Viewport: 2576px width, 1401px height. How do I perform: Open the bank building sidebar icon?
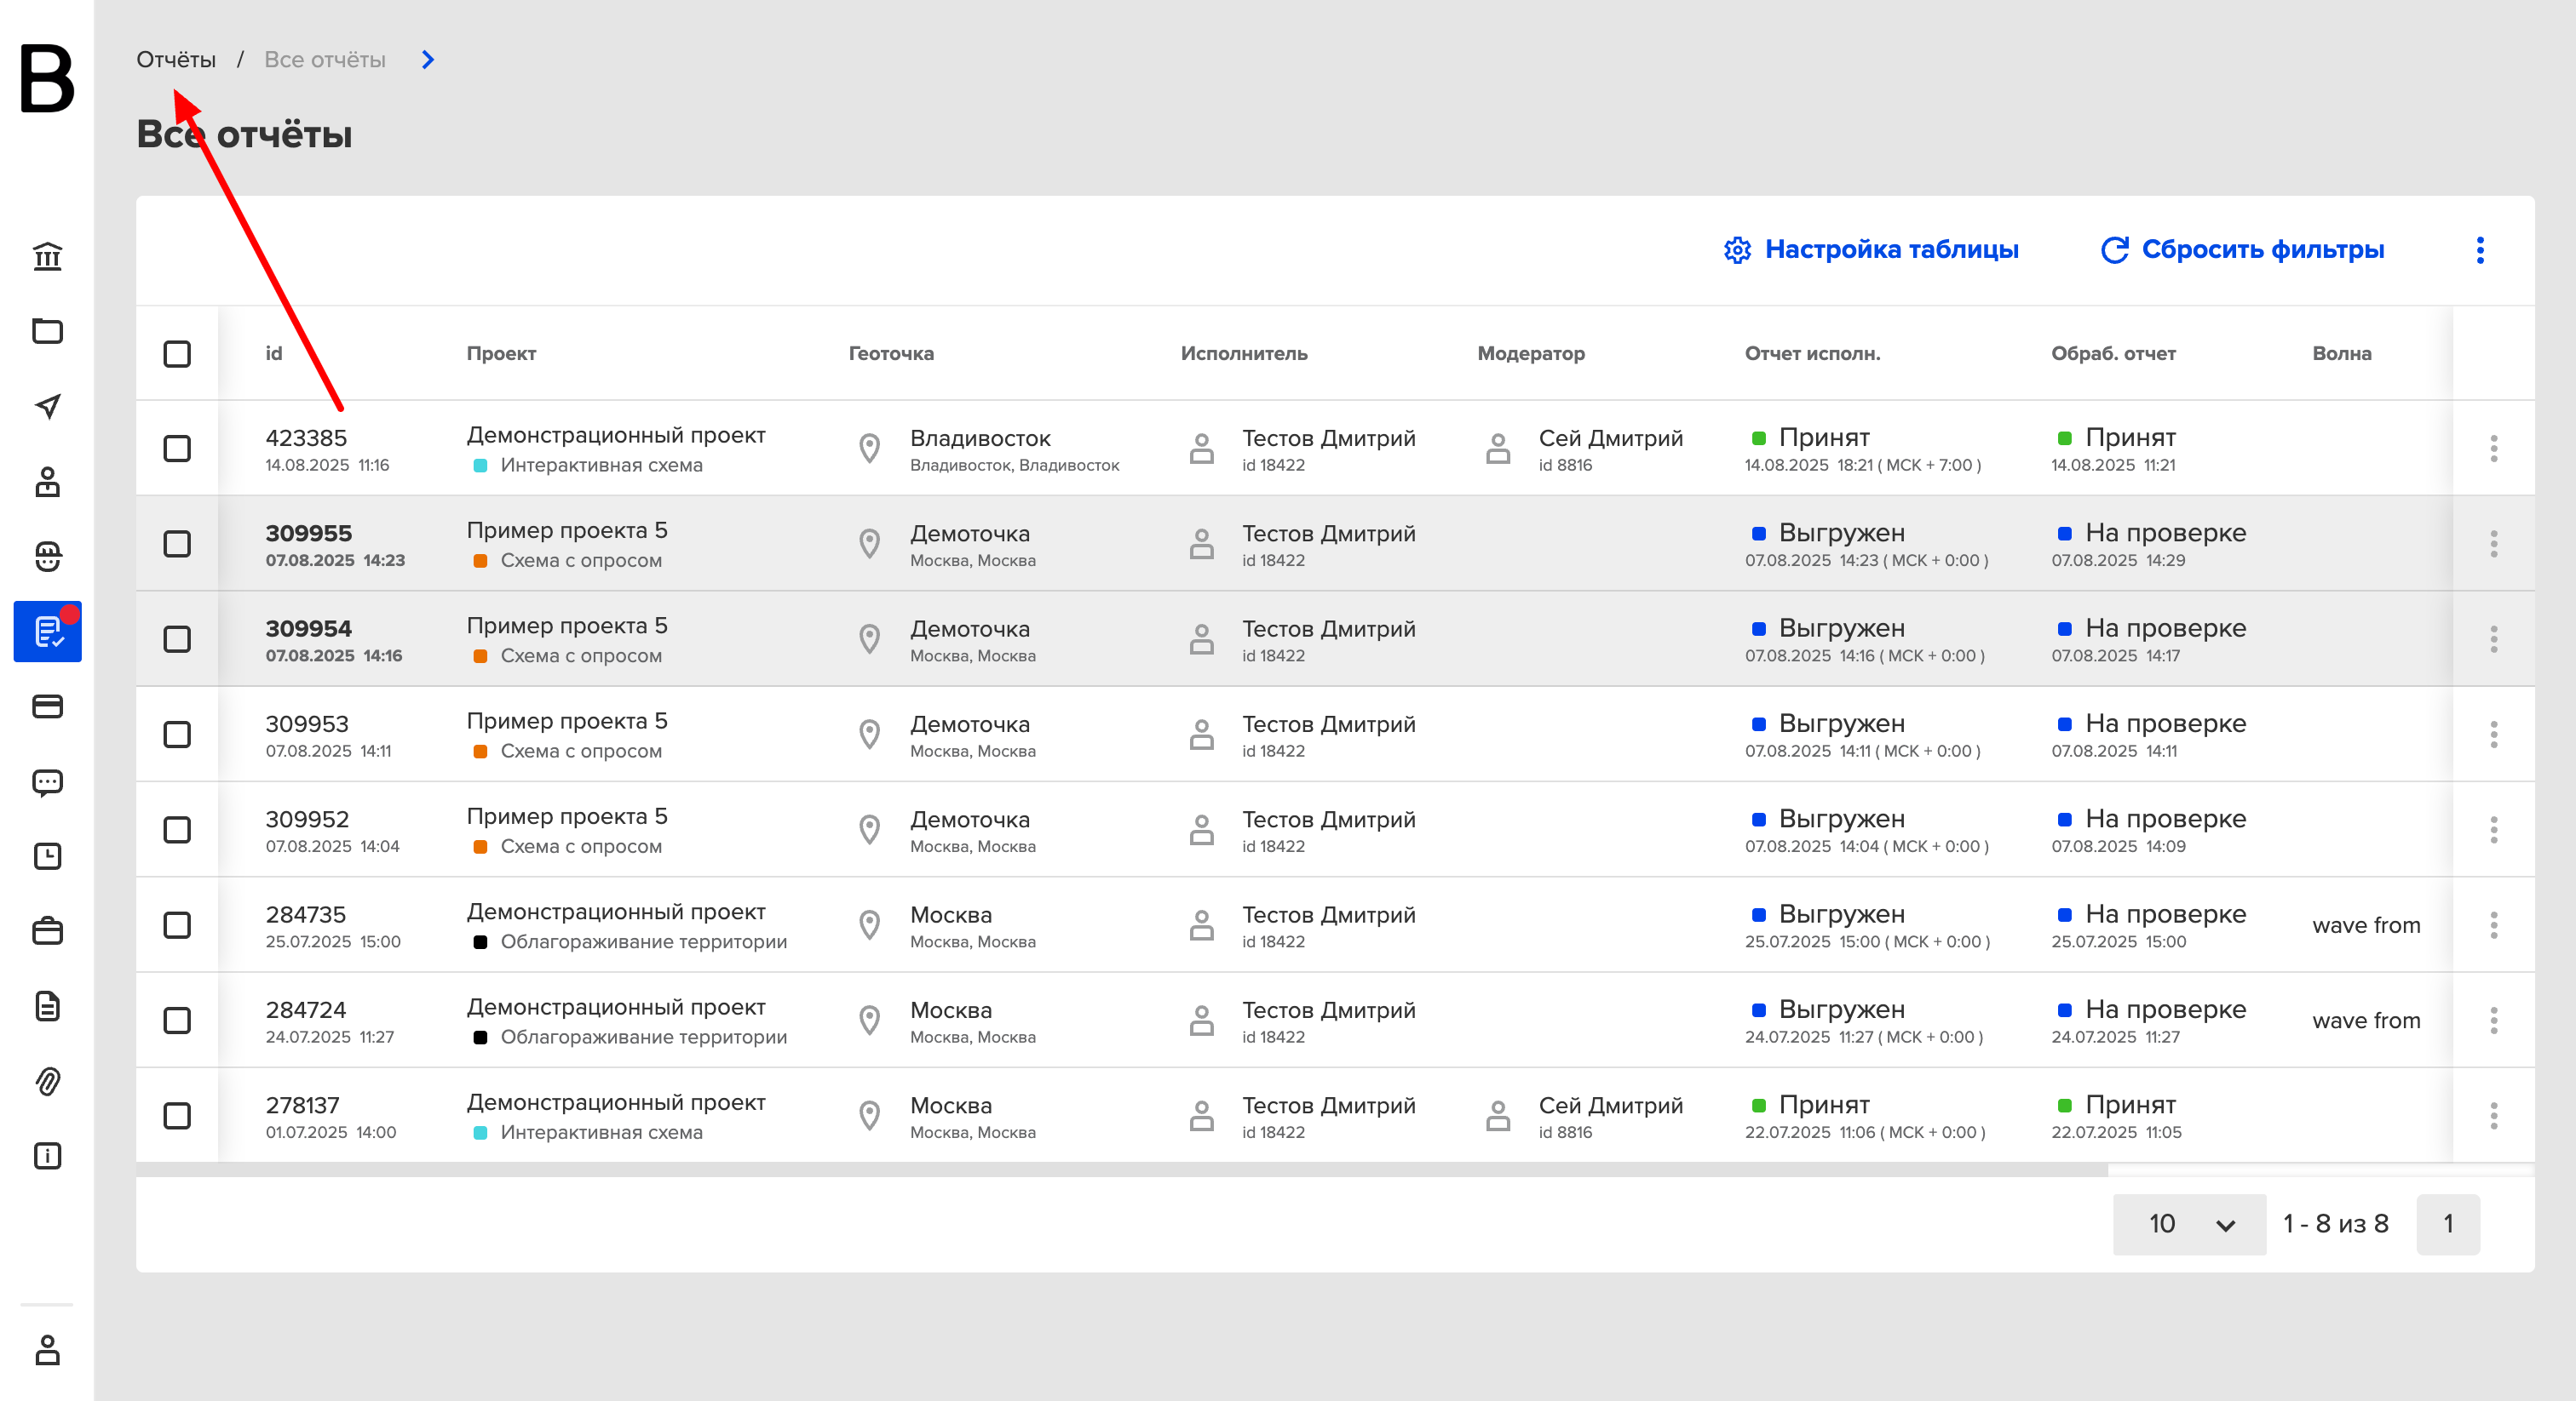(47, 257)
